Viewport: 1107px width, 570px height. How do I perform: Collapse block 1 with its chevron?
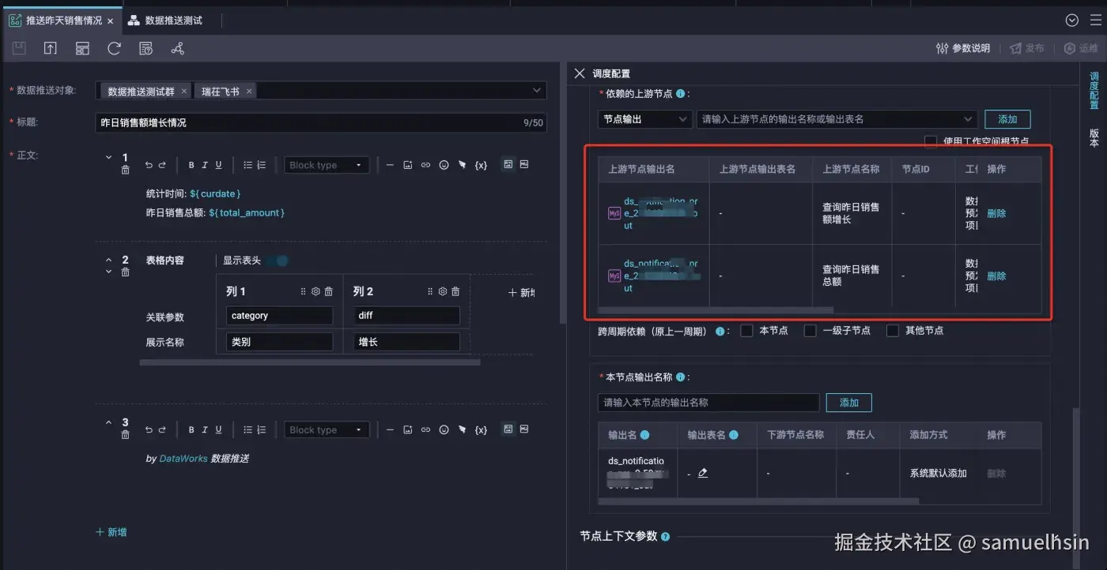109,157
